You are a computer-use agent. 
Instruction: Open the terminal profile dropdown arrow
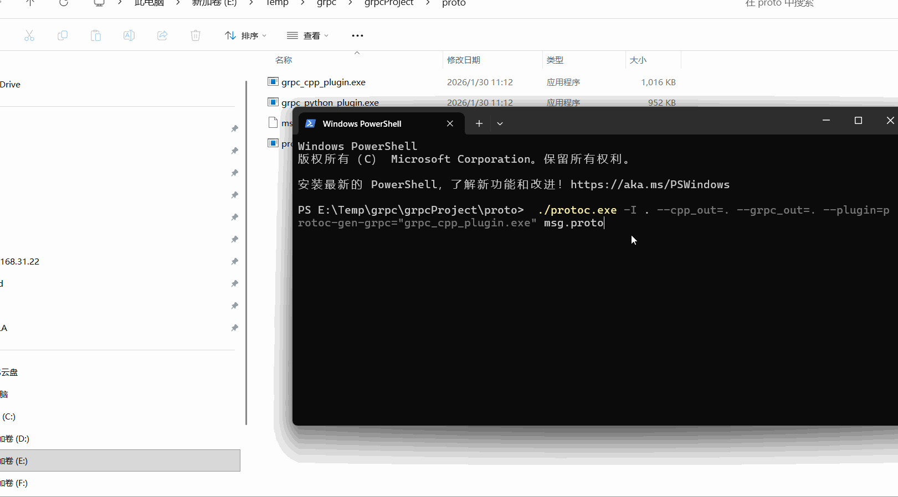500,123
